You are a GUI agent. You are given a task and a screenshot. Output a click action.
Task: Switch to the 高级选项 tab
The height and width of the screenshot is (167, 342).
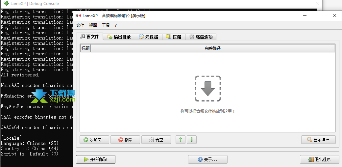[x=201, y=37]
